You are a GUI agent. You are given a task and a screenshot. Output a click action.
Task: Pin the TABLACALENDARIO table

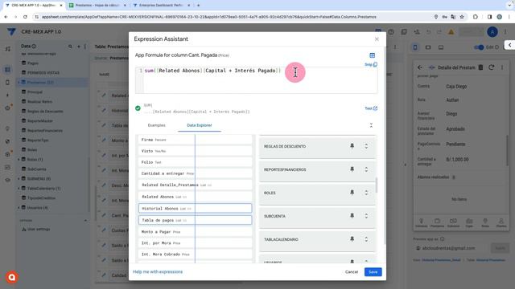pos(352,239)
